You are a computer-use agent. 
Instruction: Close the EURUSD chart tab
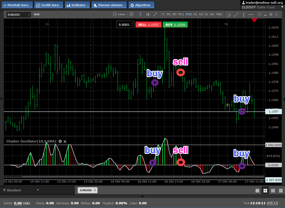(95, 190)
